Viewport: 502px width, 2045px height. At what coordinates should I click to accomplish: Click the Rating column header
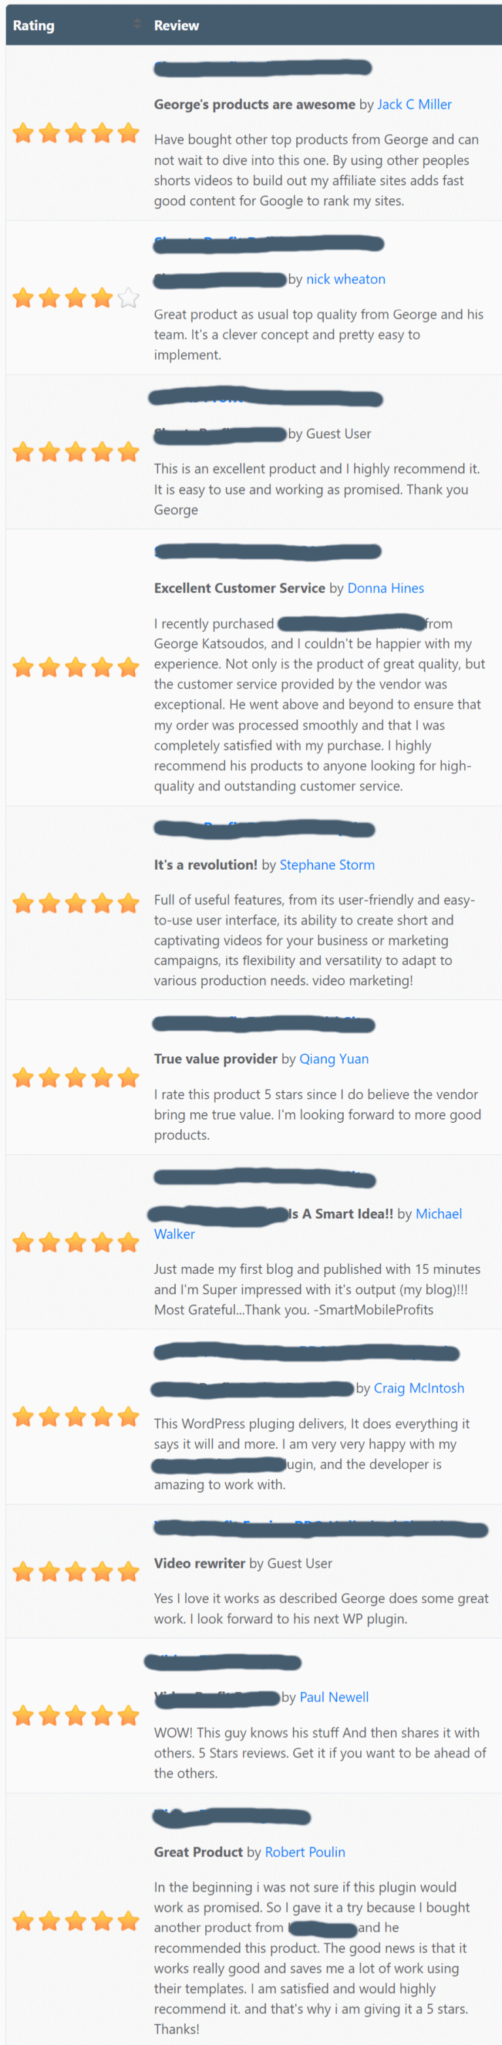coord(33,25)
